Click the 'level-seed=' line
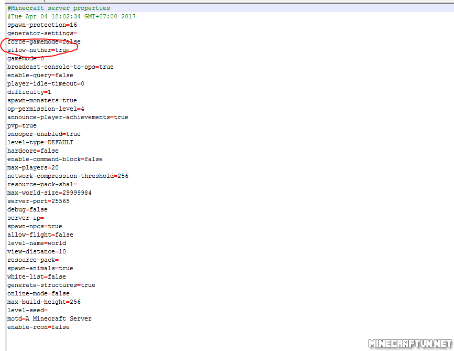This screenshot has width=454, height=351. click(x=27, y=311)
